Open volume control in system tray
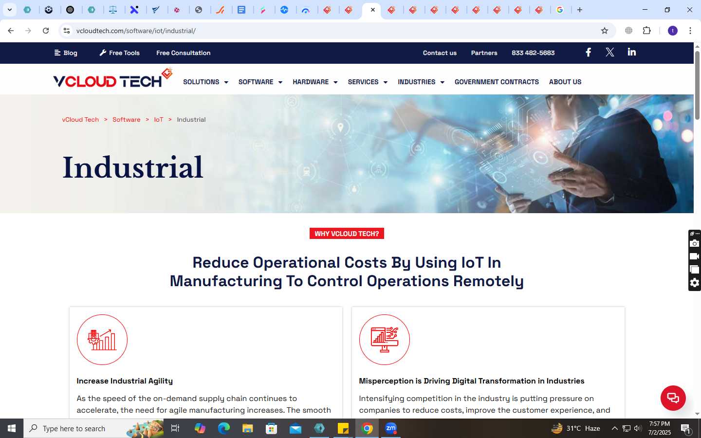Image resolution: width=701 pixels, height=438 pixels. coord(638,428)
